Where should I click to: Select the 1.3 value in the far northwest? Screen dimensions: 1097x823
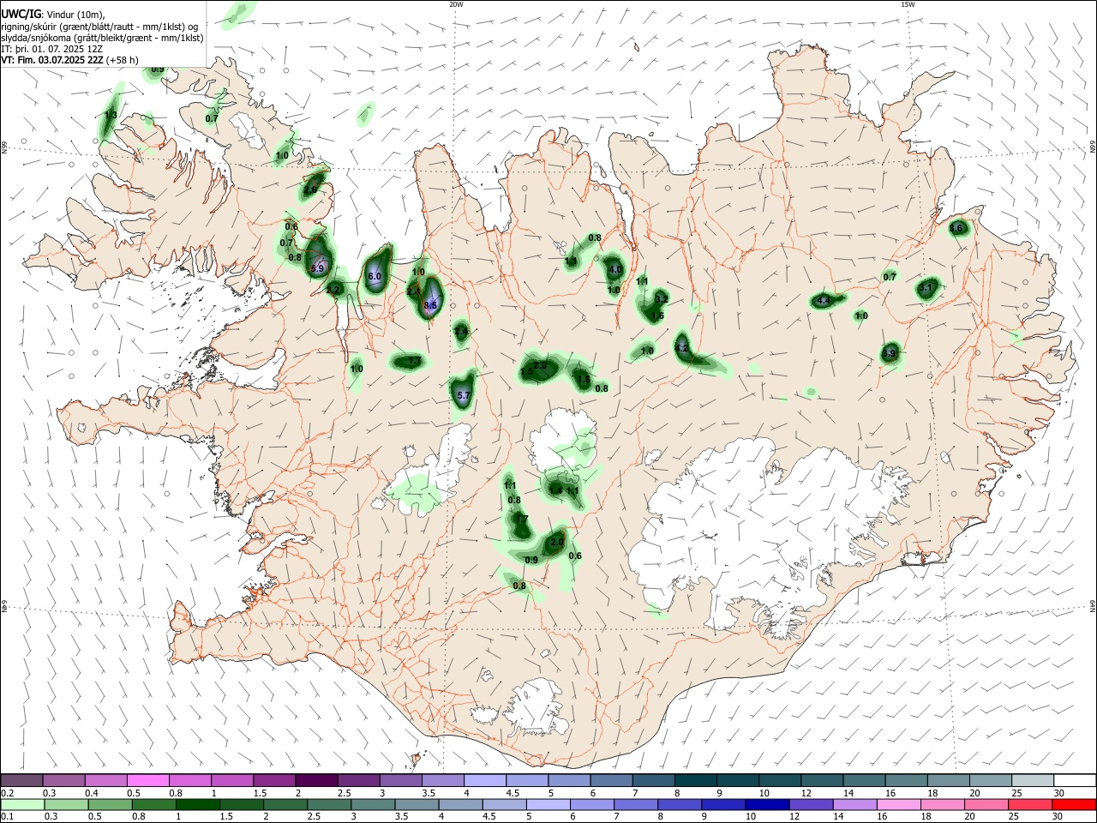(x=111, y=115)
